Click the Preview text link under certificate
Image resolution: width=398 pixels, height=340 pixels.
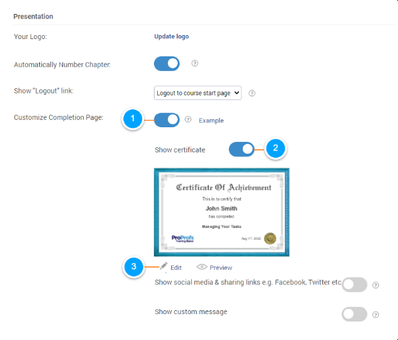[221, 268]
